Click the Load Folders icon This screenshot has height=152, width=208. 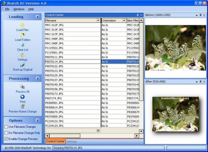[x=23, y=35]
